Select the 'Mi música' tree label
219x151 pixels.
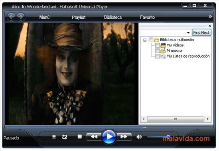174,50
